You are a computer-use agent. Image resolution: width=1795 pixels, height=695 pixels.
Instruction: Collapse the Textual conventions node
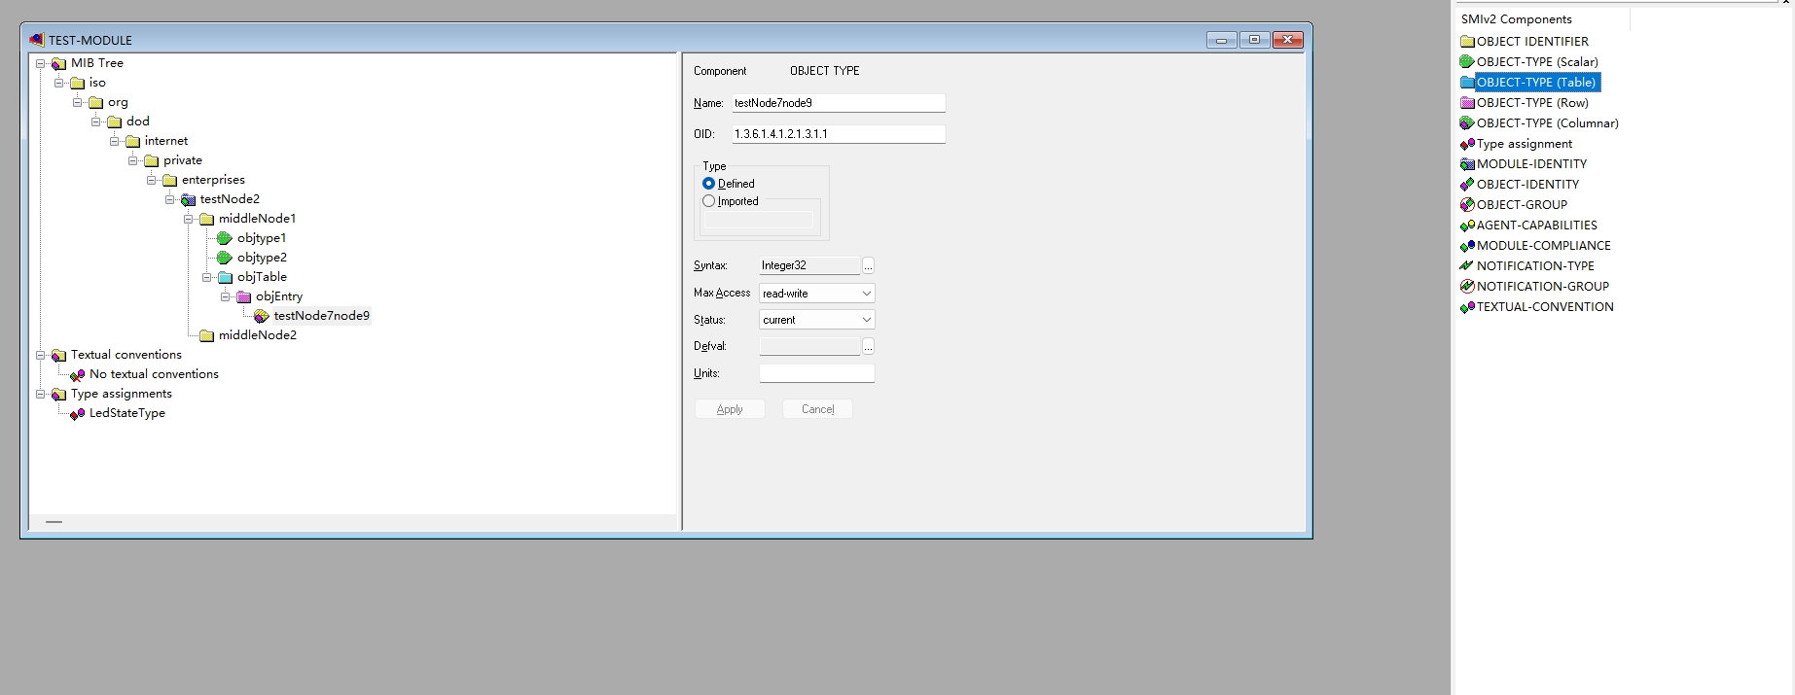pyautogui.click(x=41, y=355)
